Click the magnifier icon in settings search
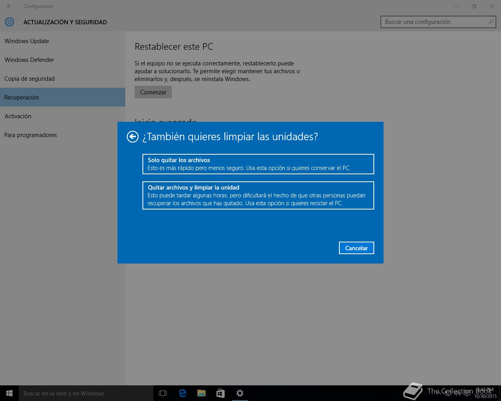The image size is (501, 401). 491,22
